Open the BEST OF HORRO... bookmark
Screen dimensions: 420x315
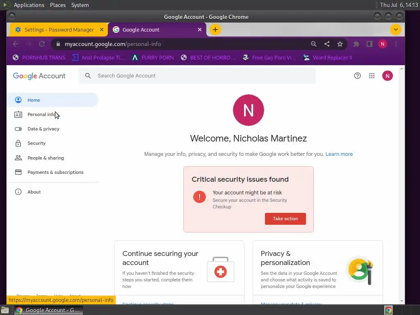(208, 57)
